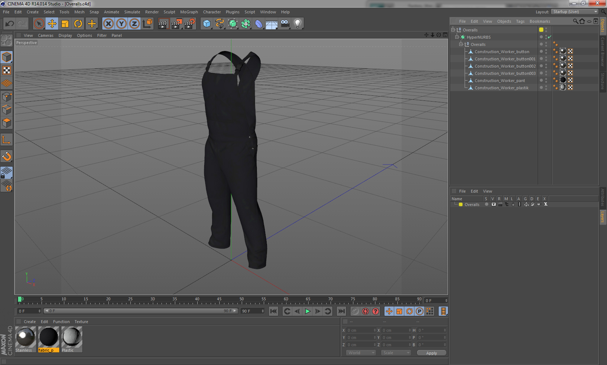Screen dimensions: 607x365
Task: Switch to Edges mode
Action: coord(7,109)
